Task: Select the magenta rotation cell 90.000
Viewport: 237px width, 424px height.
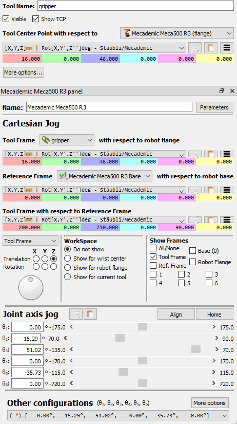Action: tap(177, 228)
